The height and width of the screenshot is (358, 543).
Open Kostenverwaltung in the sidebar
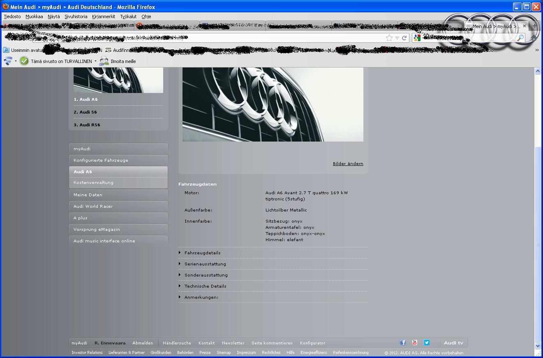[x=93, y=183]
